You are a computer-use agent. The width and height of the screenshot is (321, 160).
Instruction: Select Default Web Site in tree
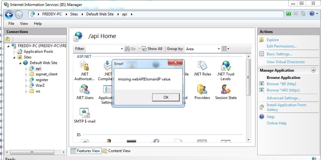[x=43, y=63]
